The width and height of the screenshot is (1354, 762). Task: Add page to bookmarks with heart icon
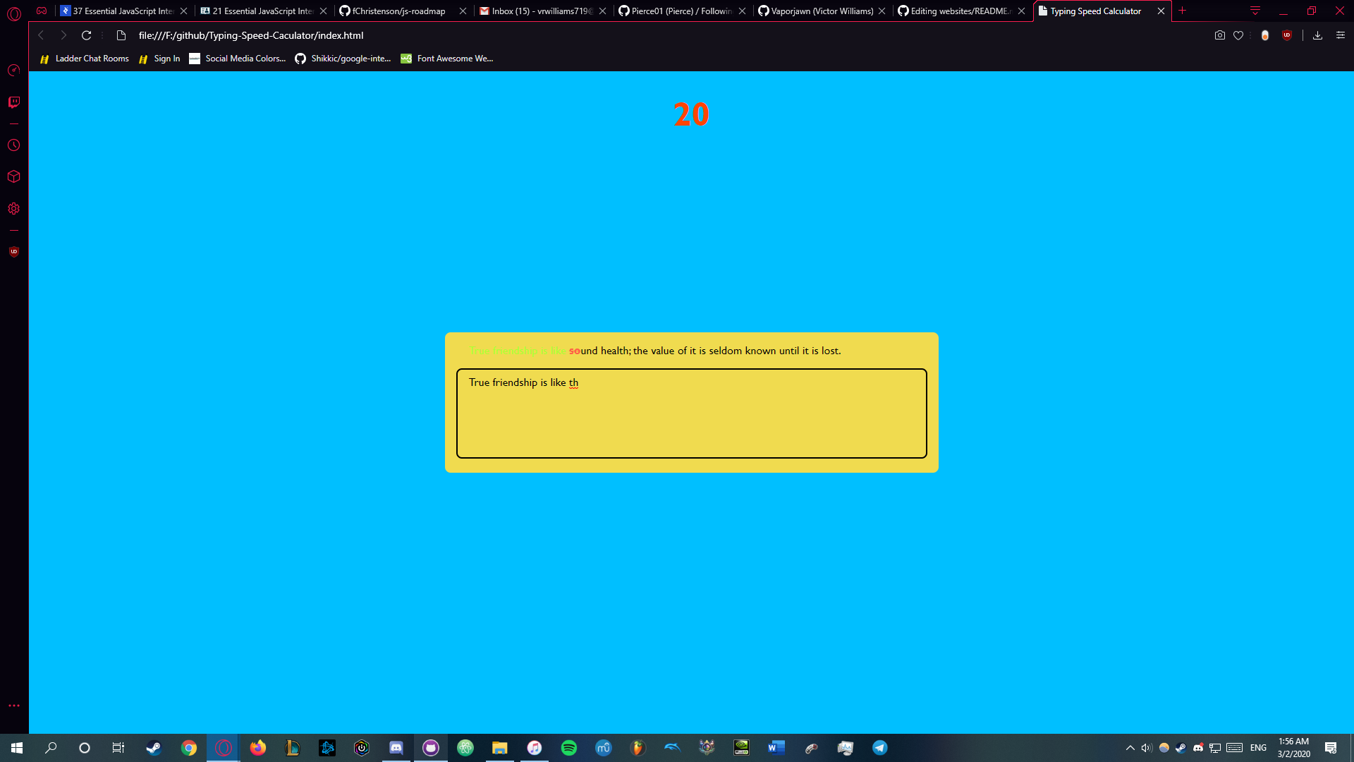tap(1238, 35)
